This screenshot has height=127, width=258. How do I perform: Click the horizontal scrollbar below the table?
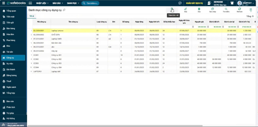[126, 125]
